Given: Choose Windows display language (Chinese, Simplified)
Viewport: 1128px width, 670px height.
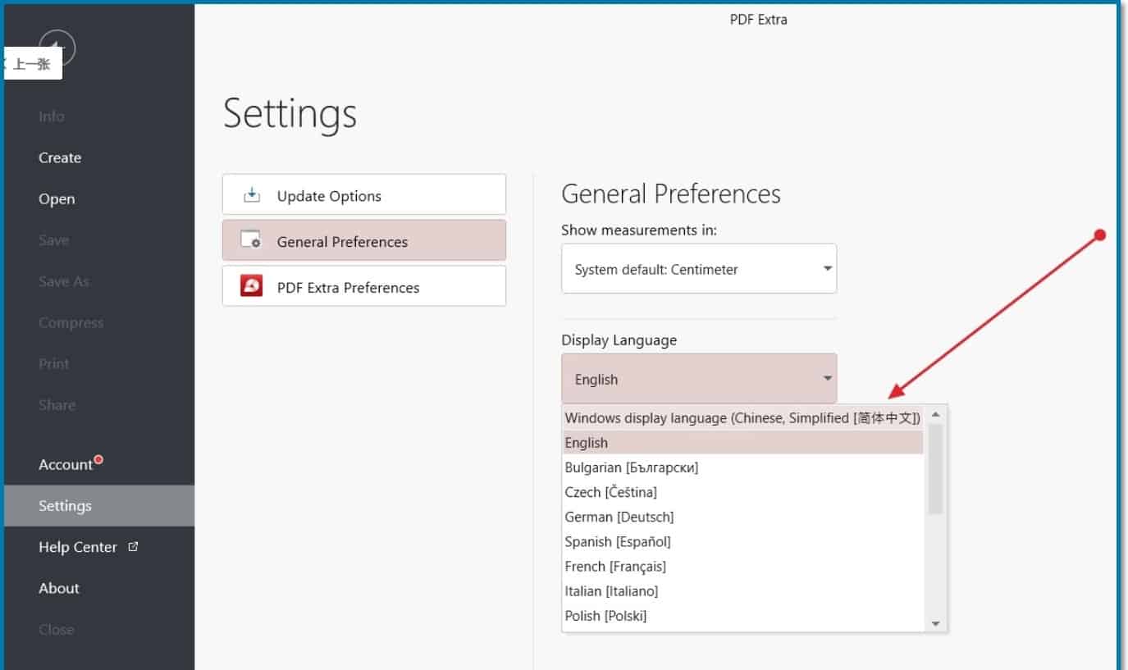Looking at the screenshot, I should [743, 418].
